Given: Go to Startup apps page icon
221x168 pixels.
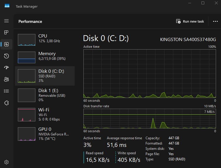Looking at the screenshot, I should (x=6, y=68).
